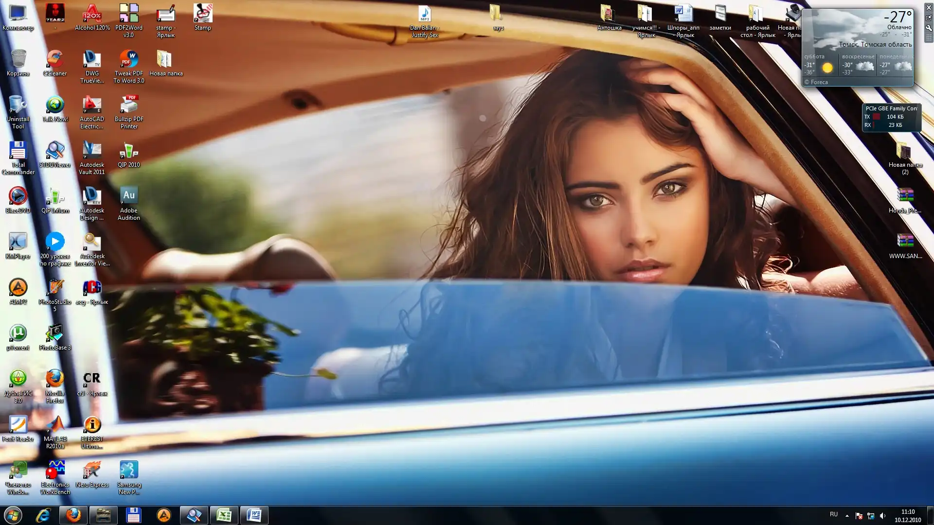Switch to Excel taskbar window

click(224, 515)
